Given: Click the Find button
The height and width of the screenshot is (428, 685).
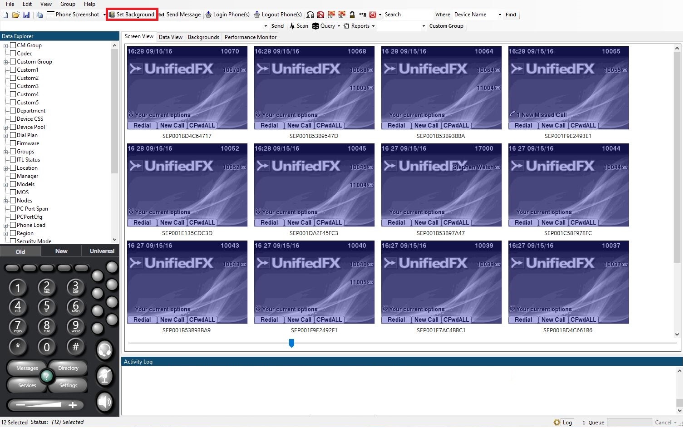Looking at the screenshot, I should (x=511, y=15).
